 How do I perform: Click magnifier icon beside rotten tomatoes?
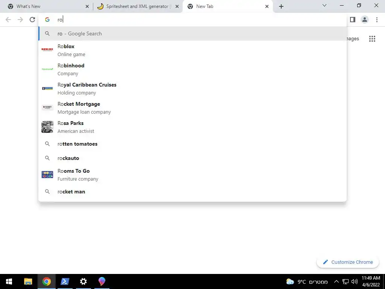(47, 144)
